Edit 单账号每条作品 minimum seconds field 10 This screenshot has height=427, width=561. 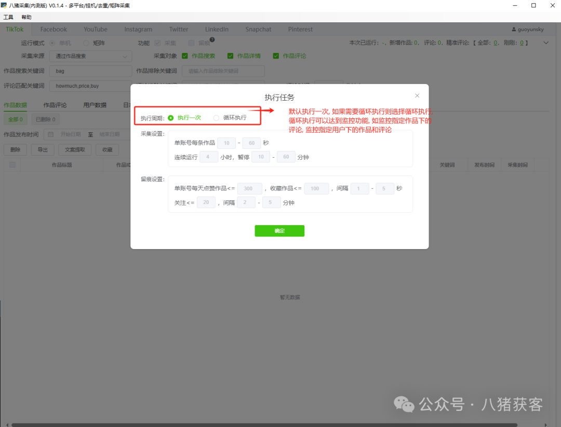pos(226,143)
